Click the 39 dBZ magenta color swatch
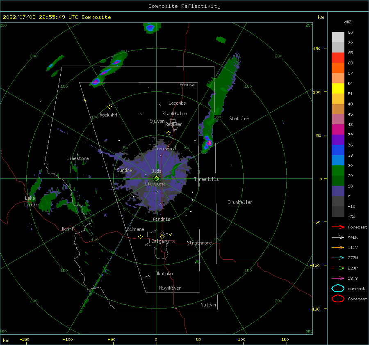 click(338, 130)
